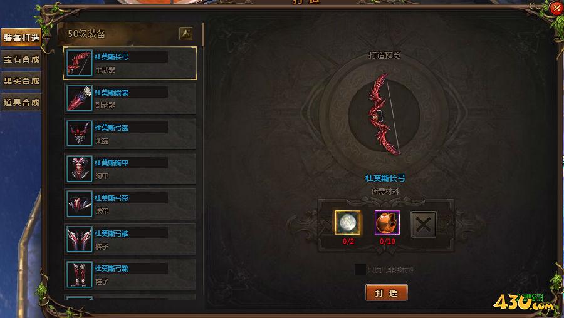Click the large bow preview image
The image size is (564, 318).
[384, 115]
